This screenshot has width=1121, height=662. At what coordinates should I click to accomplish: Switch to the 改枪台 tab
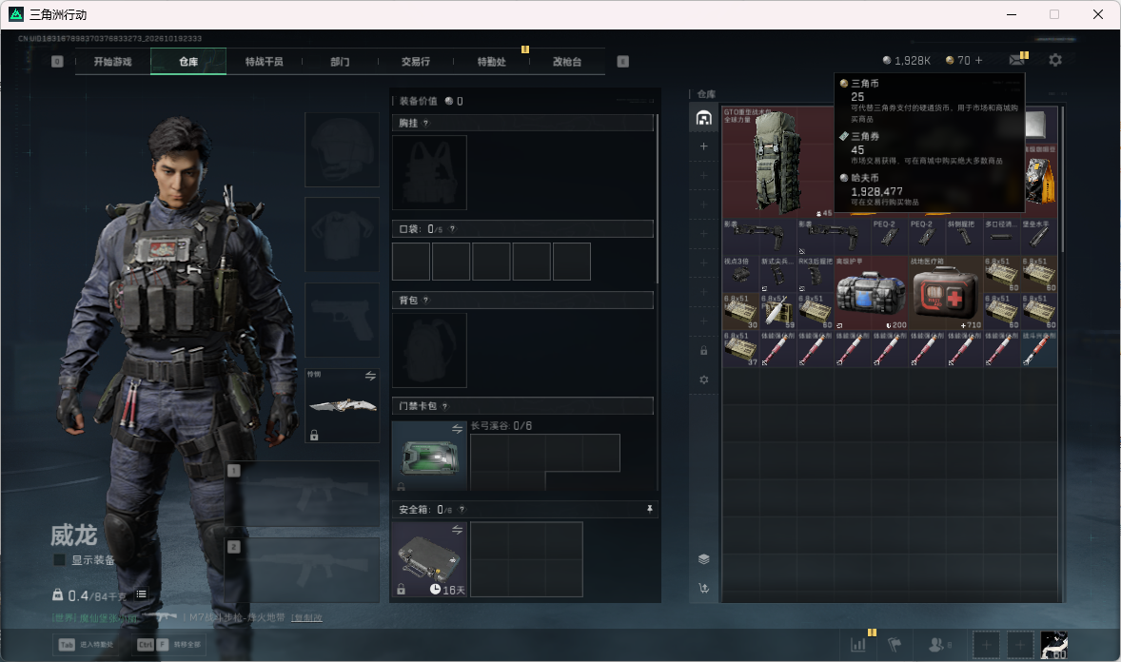tap(567, 62)
